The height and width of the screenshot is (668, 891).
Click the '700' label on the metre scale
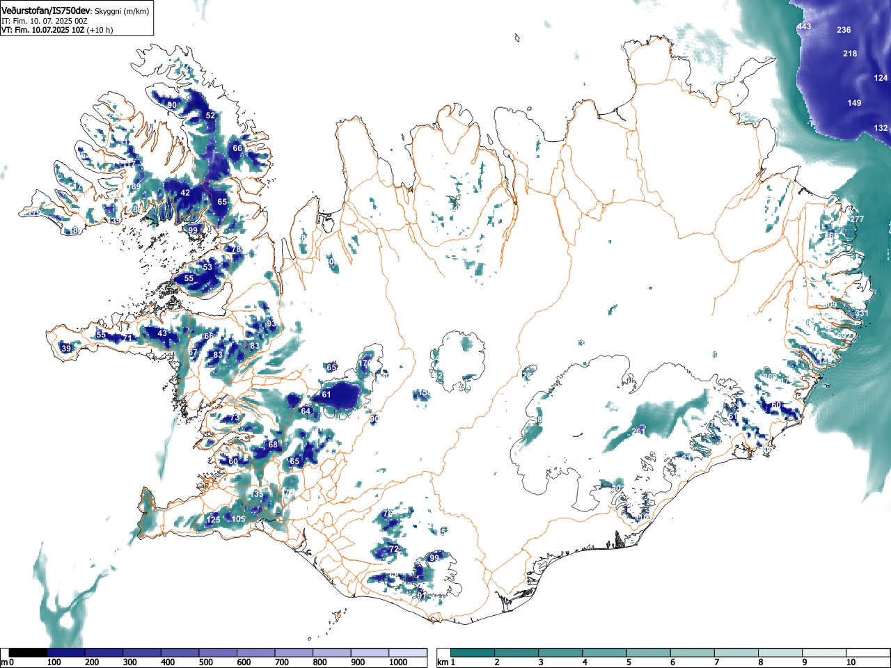(282, 662)
